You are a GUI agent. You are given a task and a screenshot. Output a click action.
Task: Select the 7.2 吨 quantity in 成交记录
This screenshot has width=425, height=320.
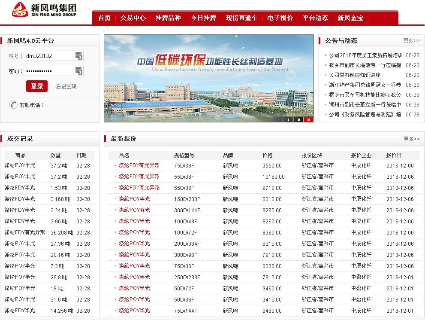pos(57,266)
